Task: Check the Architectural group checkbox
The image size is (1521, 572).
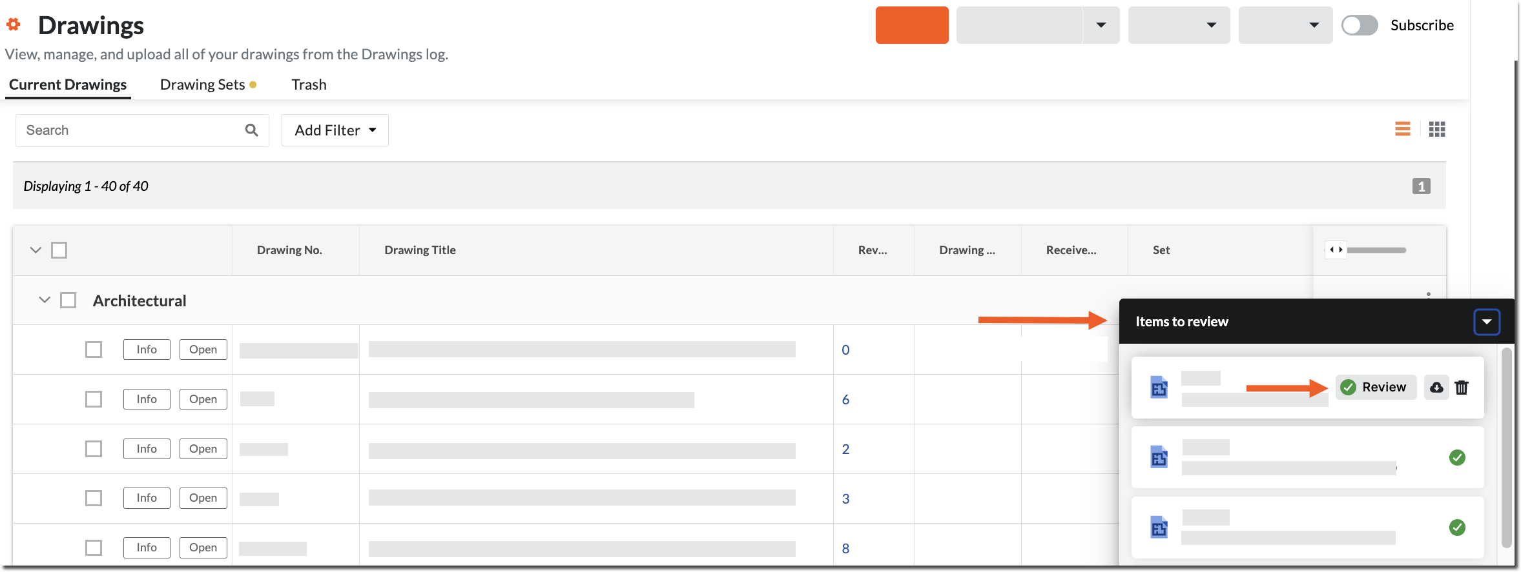Action: pos(68,301)
